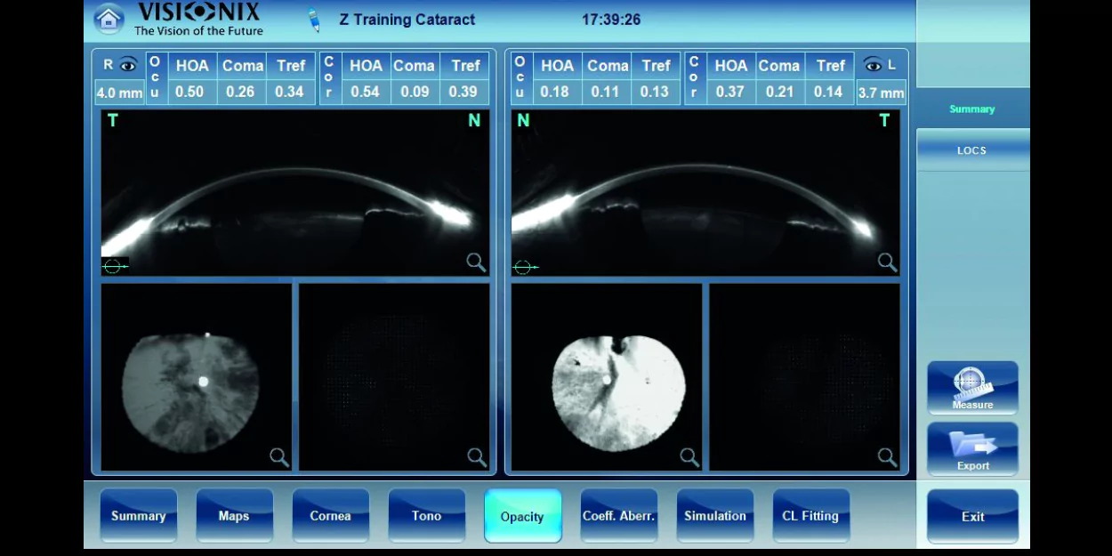This screenshot has width=1112, height=556.
Task: Click the Export button
Action: tap(972, 448)
